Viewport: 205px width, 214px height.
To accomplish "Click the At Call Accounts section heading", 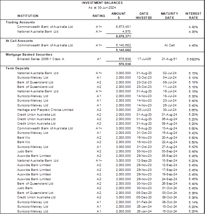I will point(19,41).
